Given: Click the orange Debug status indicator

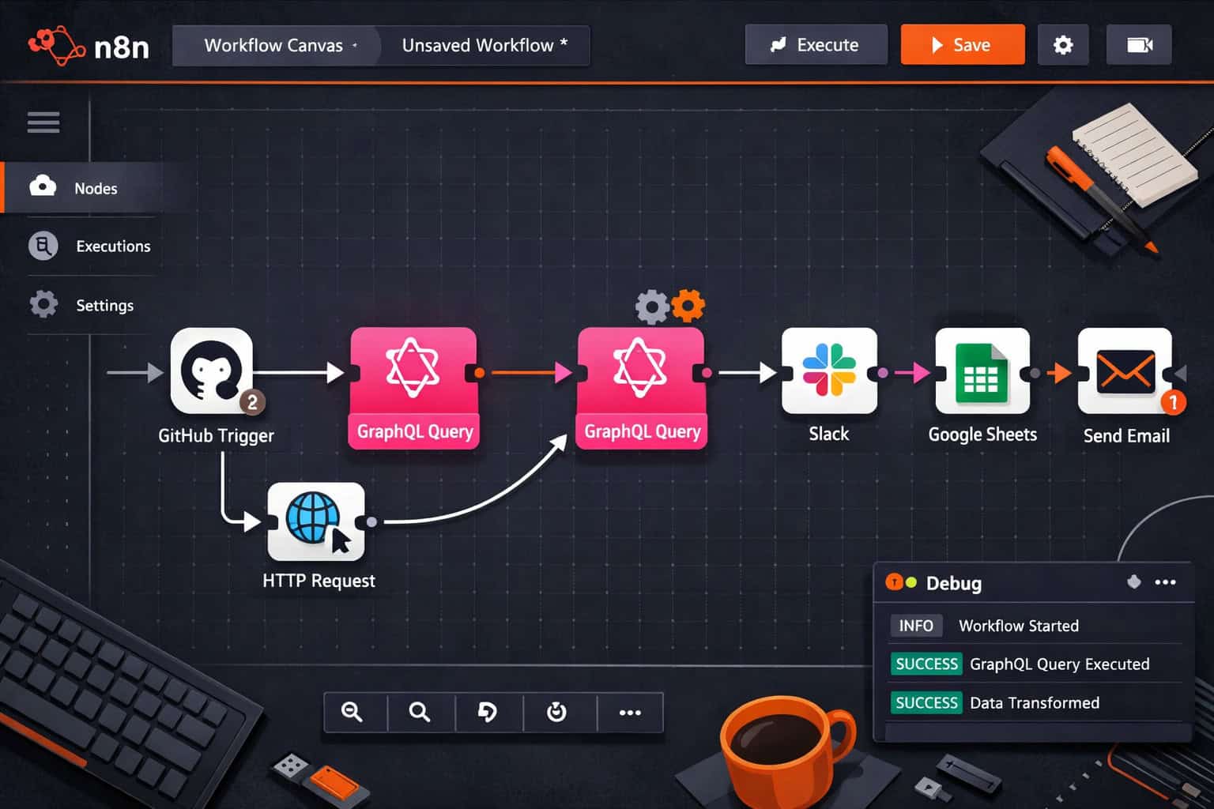Looking at the screenshot, I should click(x=894, y=582).
